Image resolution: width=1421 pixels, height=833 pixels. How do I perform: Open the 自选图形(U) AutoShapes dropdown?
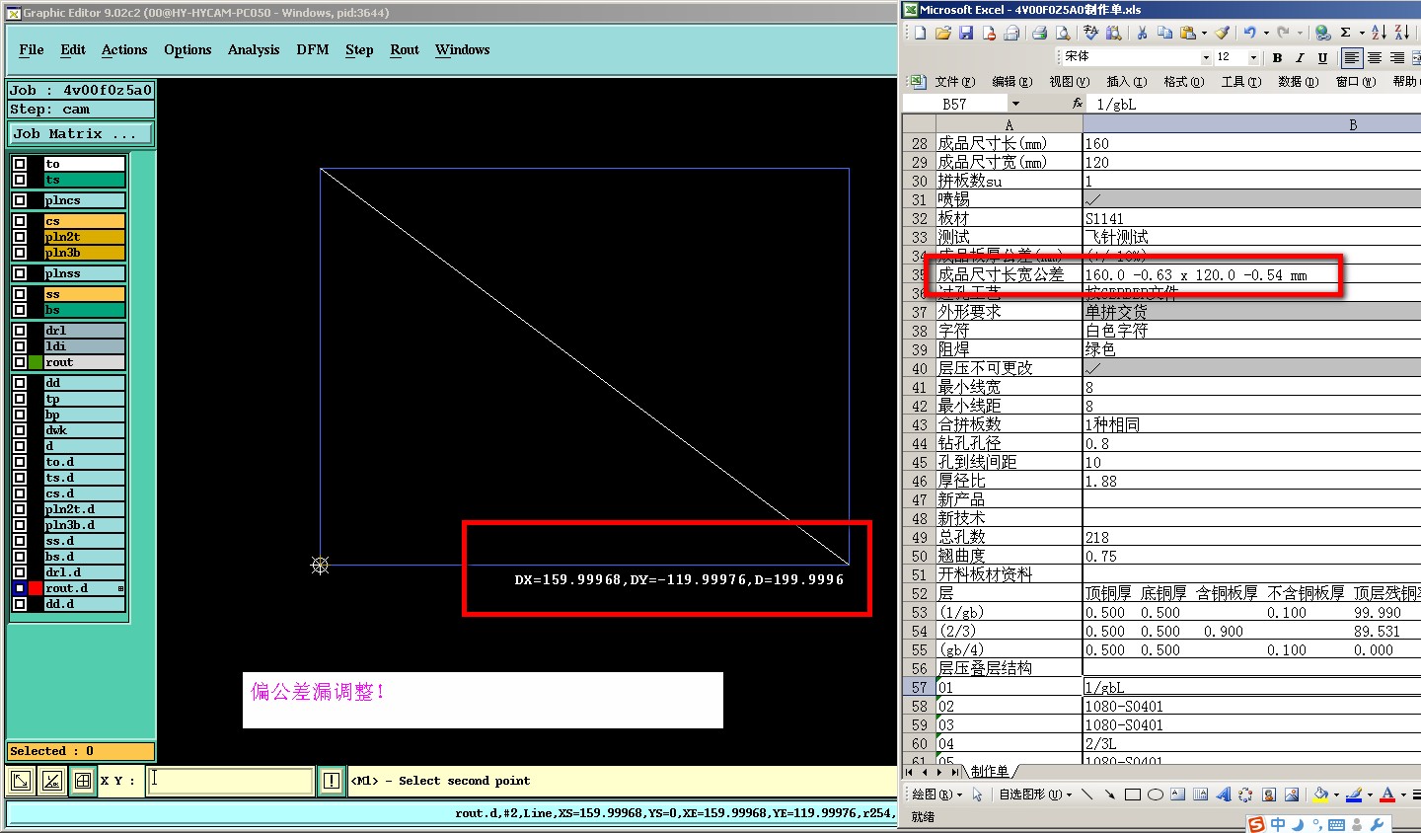[1034, 795]
